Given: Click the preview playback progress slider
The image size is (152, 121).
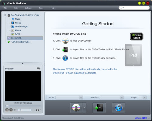Looking at the screenshot, I should (x=23, y=106).
